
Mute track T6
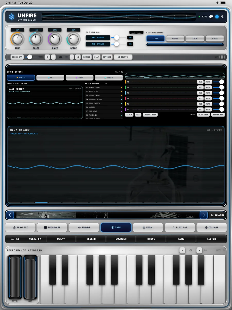click(x=208, y=110)
